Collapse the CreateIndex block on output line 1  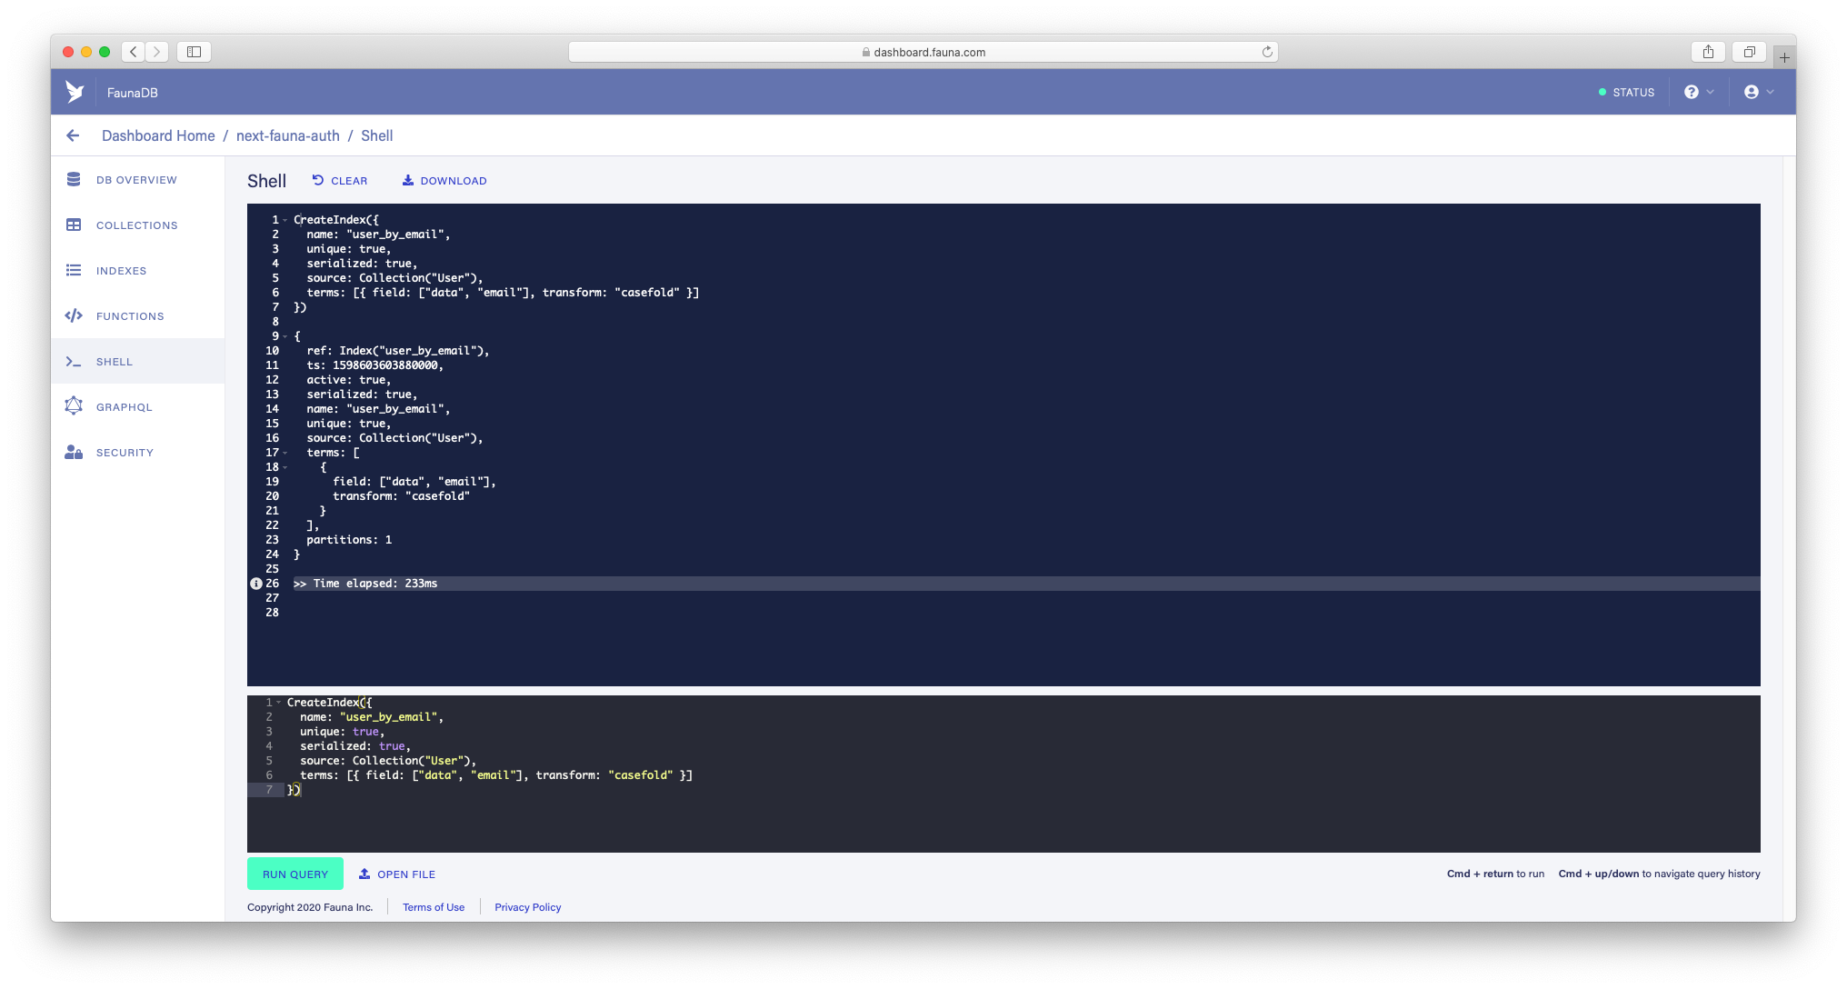(x=285, y=220)
